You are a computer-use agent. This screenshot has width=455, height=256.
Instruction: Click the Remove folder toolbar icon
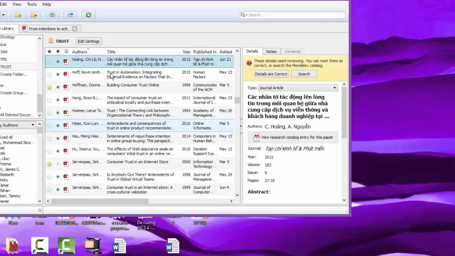[34, 15]
